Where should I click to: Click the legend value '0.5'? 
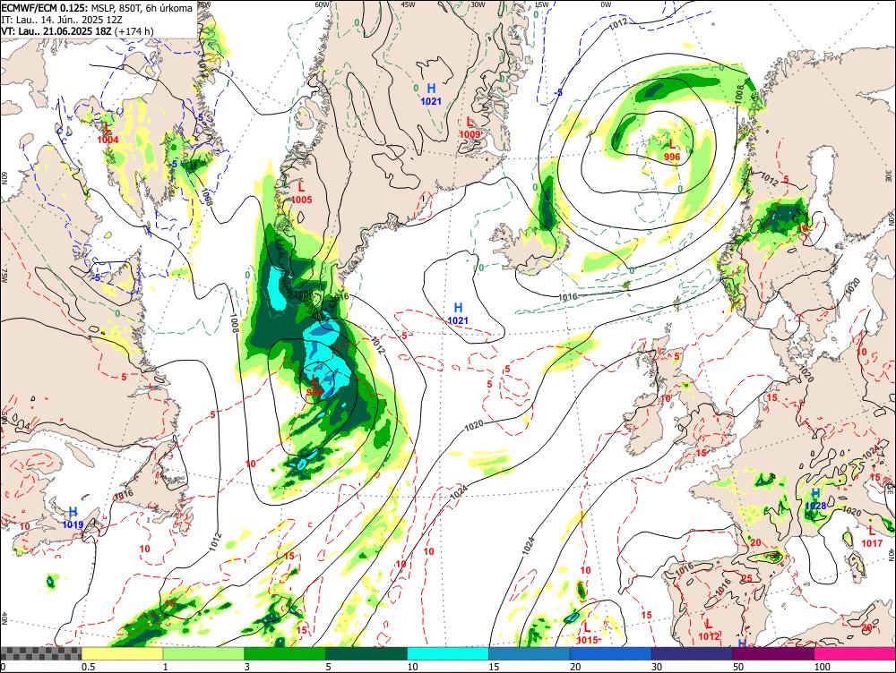[x=88, y=667]
